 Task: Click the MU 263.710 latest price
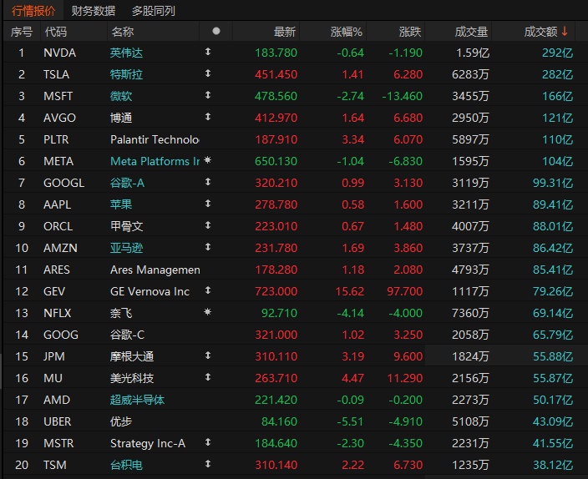coord(276,378)
